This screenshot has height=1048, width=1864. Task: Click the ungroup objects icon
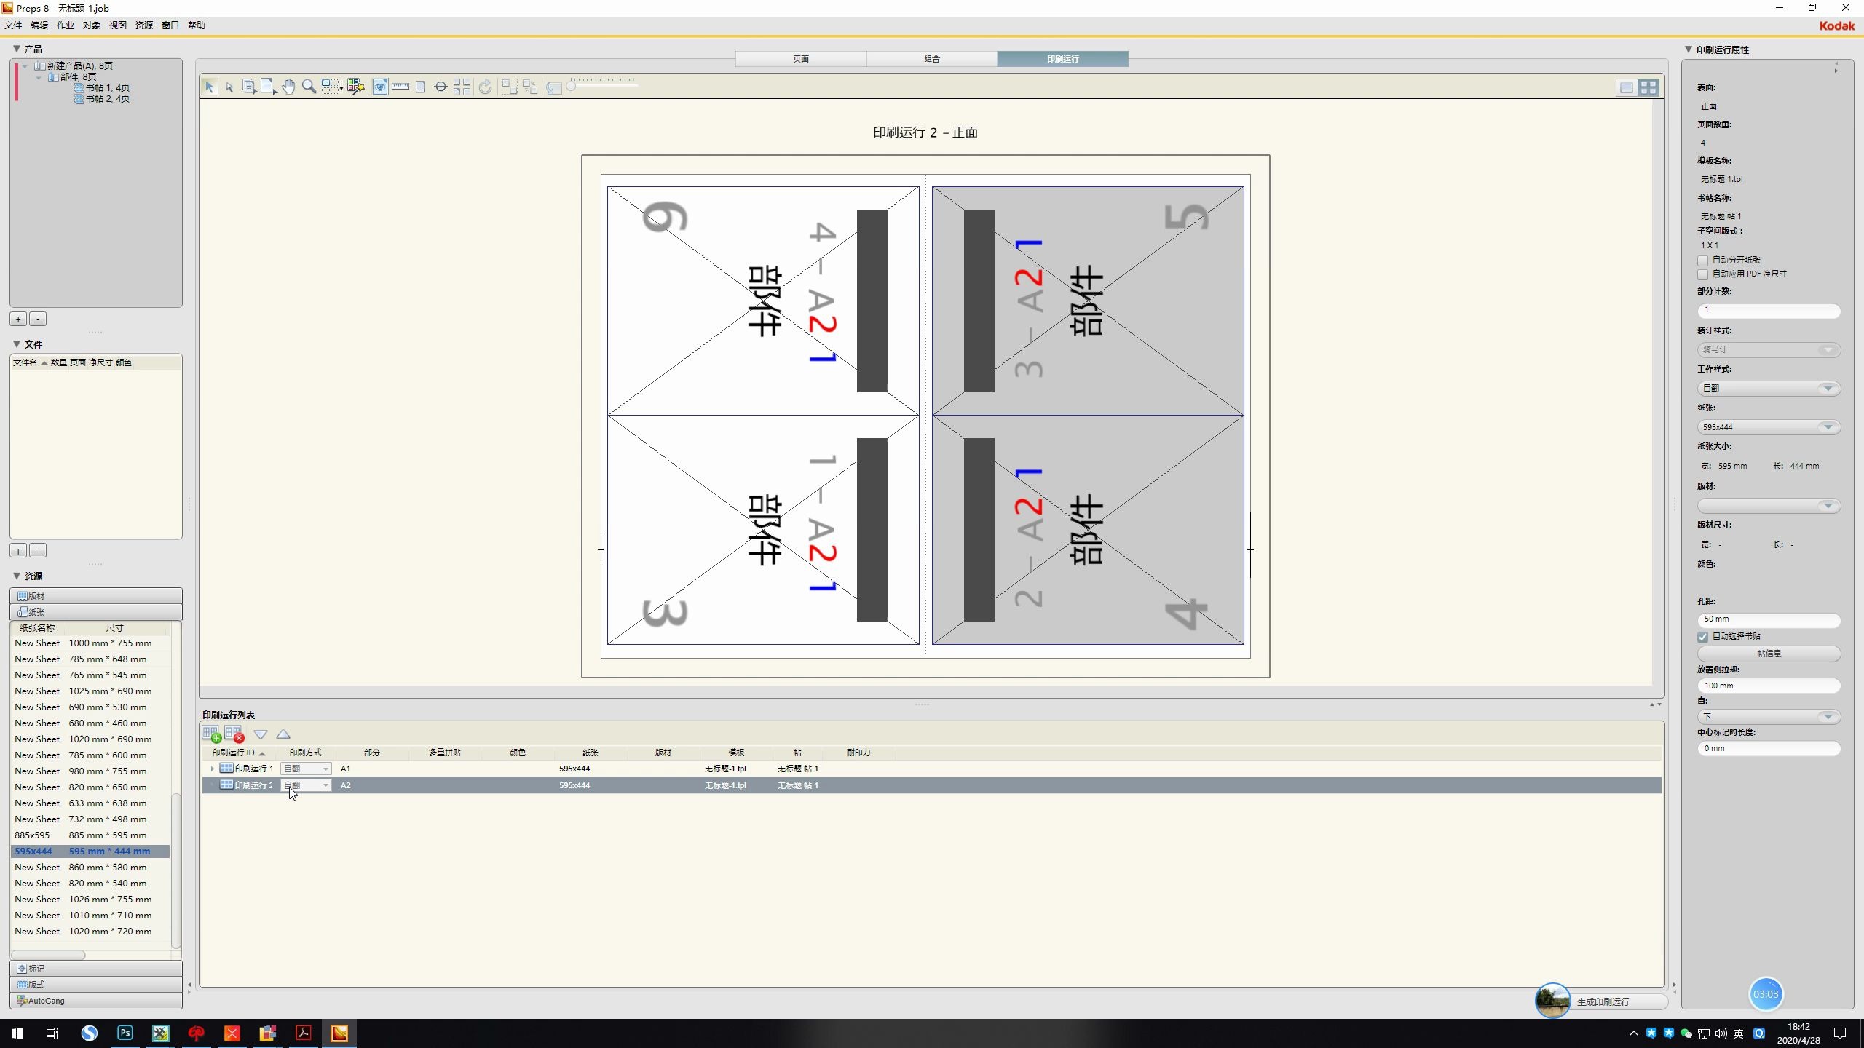click(x=530, y=87)
